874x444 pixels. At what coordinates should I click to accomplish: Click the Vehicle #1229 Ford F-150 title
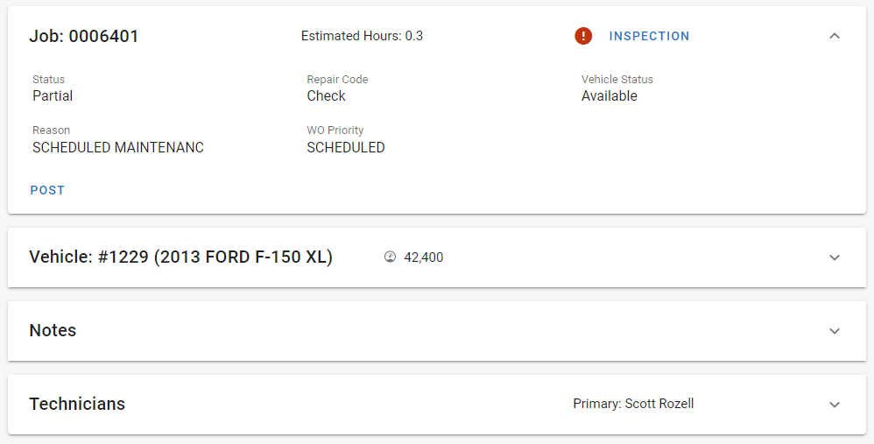point(180,257)
